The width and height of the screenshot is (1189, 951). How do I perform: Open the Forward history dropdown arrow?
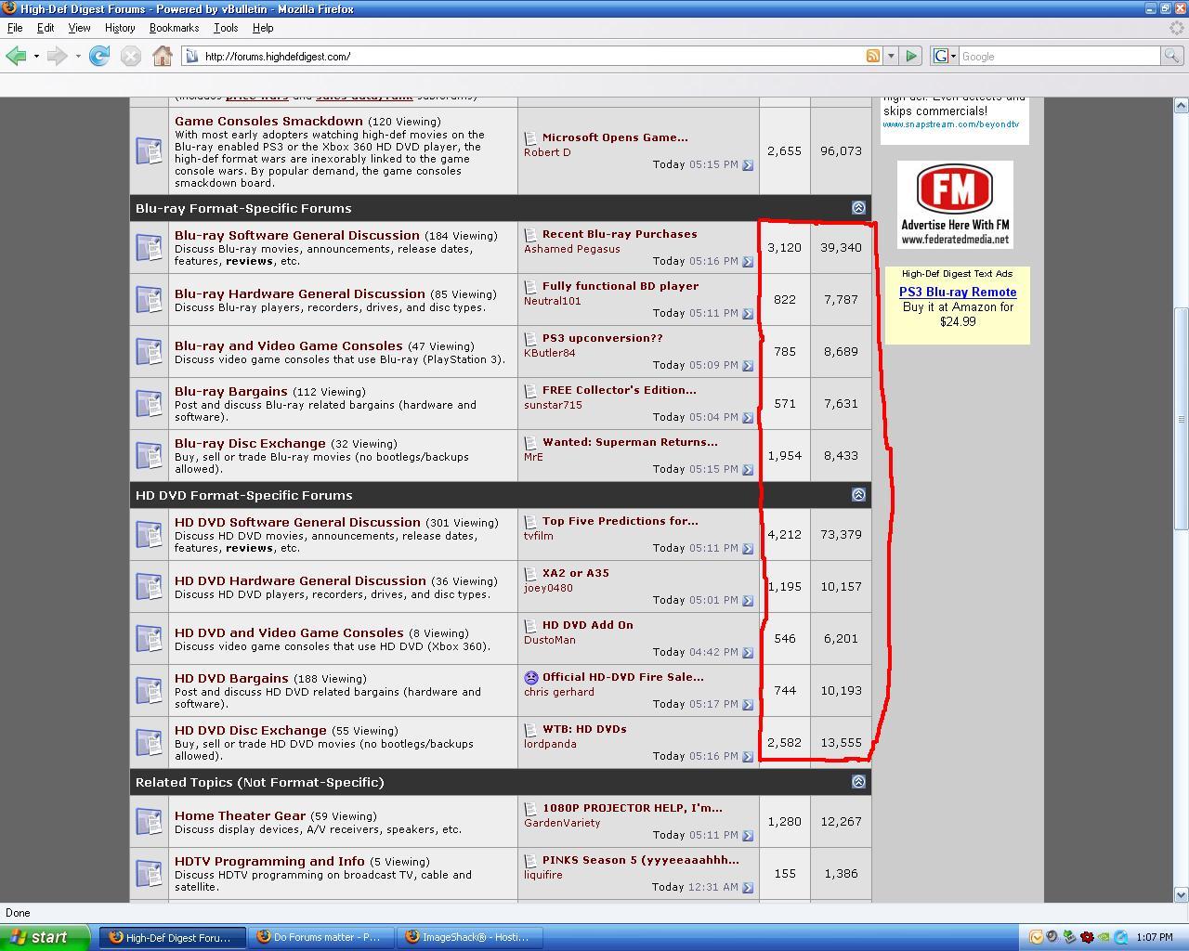[77, 57]
